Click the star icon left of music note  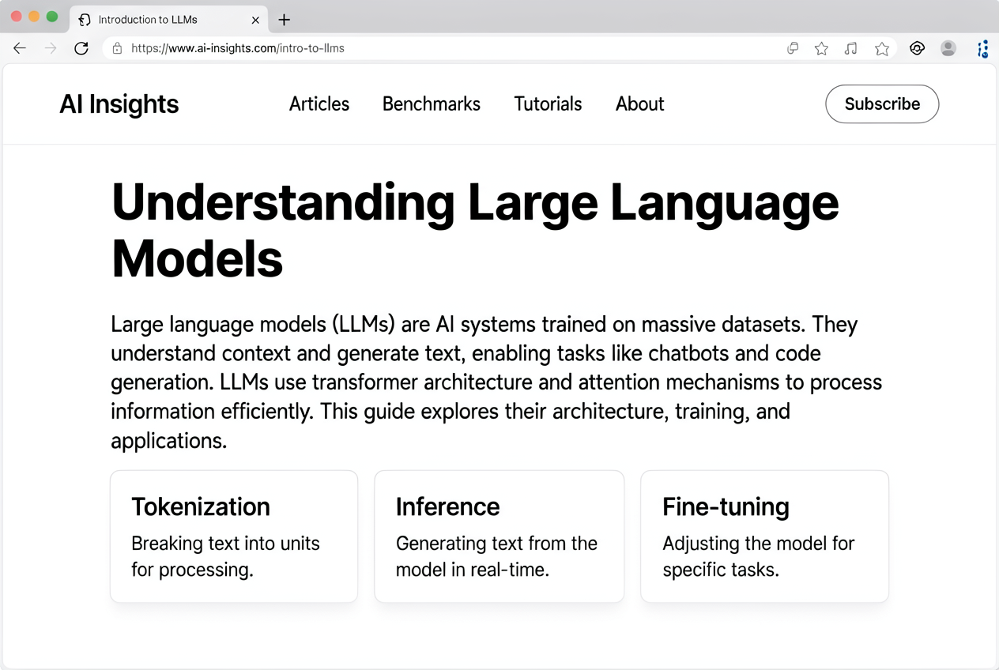821,48
